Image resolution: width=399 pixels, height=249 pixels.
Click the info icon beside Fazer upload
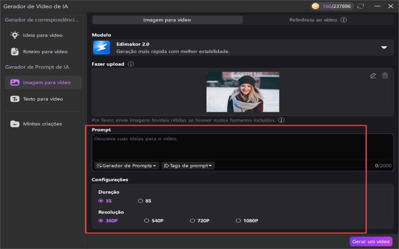131,64
